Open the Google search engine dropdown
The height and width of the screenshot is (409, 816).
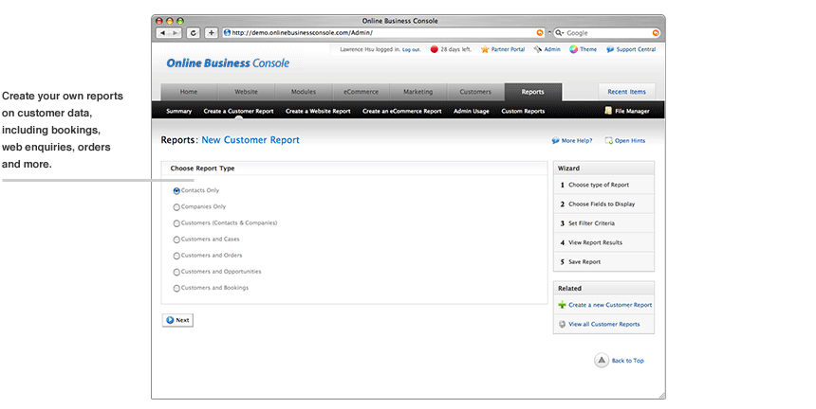[x=561, y=32]
